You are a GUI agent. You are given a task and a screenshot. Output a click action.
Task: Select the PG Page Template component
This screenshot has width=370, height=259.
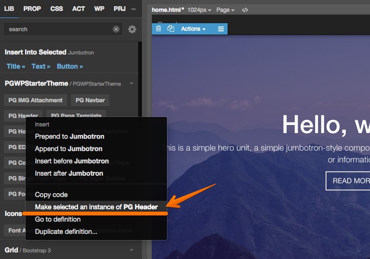click(x=76, y=114)
